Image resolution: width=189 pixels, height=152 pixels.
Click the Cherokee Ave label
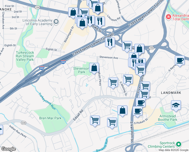pos(3,21)
